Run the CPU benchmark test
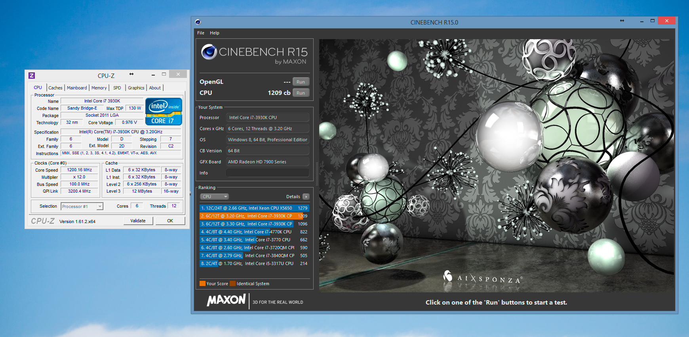Screen dimensions: 689x337 (301, 93)
